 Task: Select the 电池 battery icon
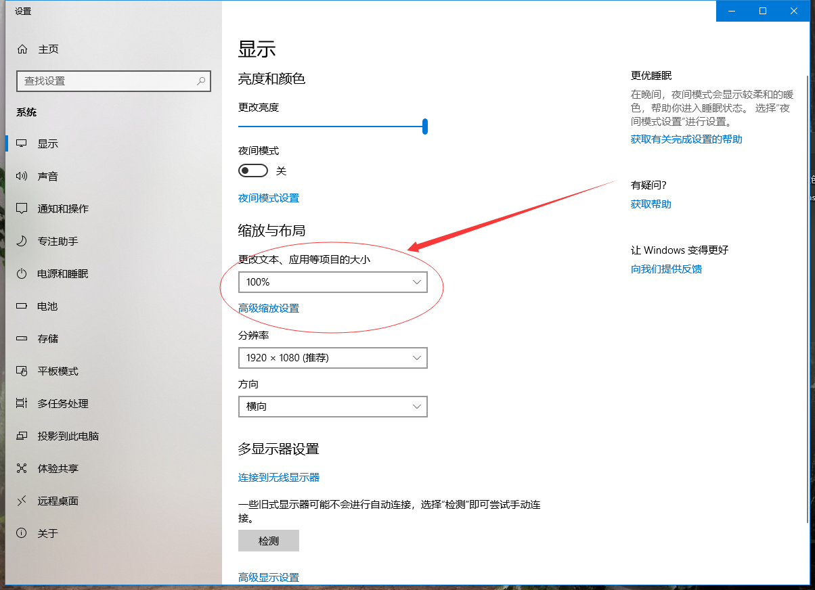pyautogui.click(x=22, y=307)
